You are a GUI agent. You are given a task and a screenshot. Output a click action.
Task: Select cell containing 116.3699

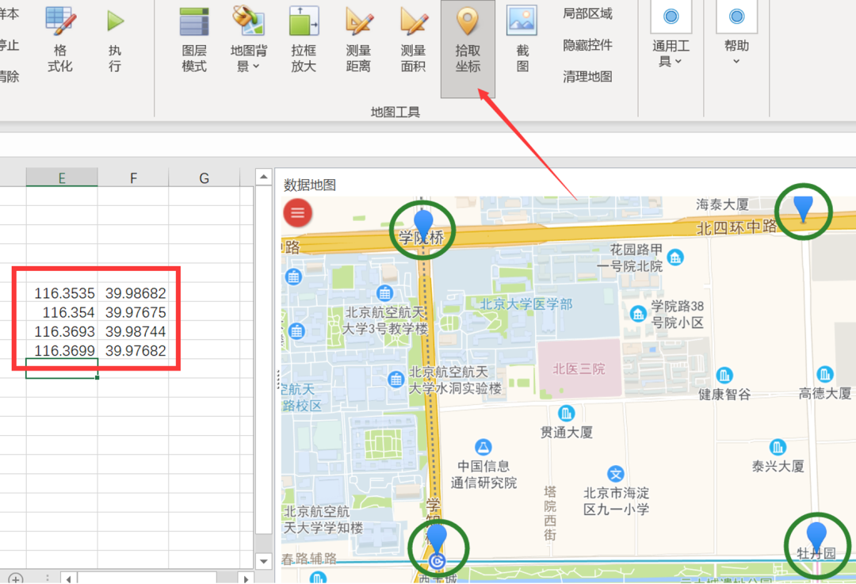point(62,350)
